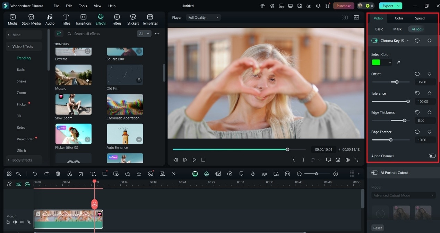The width and height of the screenshot is (440, 233).
Task: Pick the eyedropper color picker tool
Action: tap(398, 63)
